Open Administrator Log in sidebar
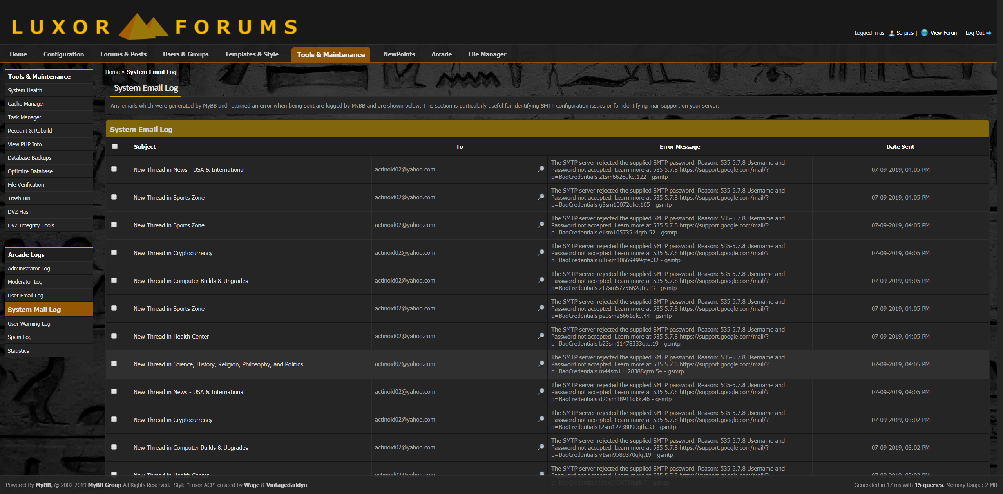The height and width of the screenshot is (494, 1003). tap(49, 269)
